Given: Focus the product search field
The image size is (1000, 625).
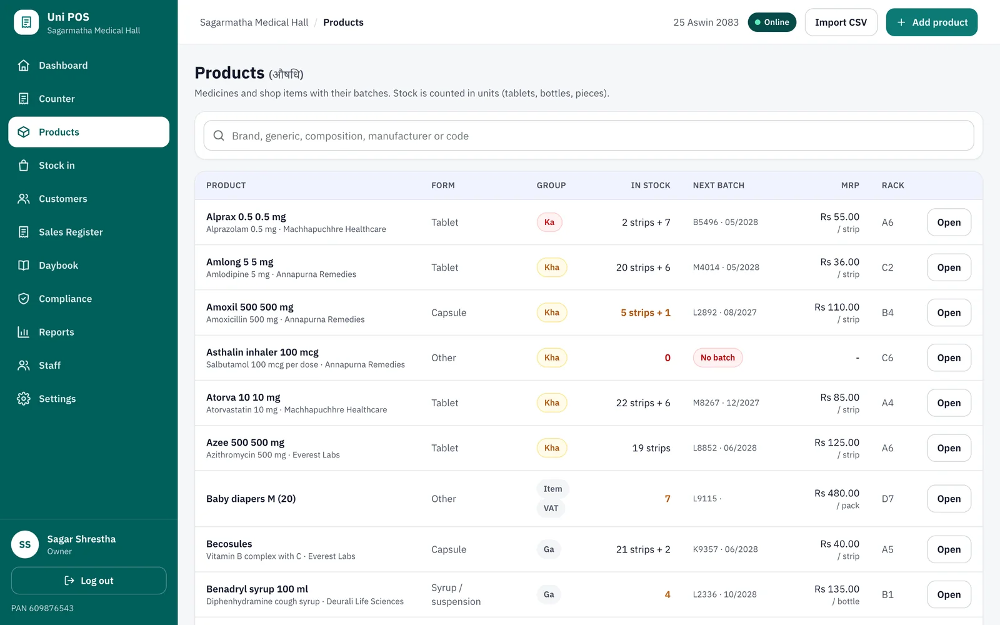Looking at the screenshot, I should [x=589, y=136].
